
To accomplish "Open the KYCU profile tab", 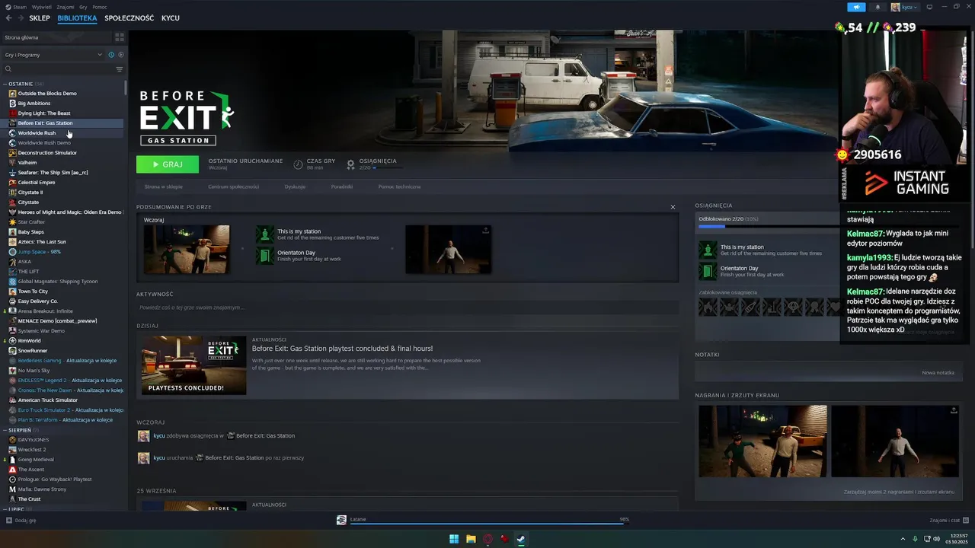I will click(171, 18).
